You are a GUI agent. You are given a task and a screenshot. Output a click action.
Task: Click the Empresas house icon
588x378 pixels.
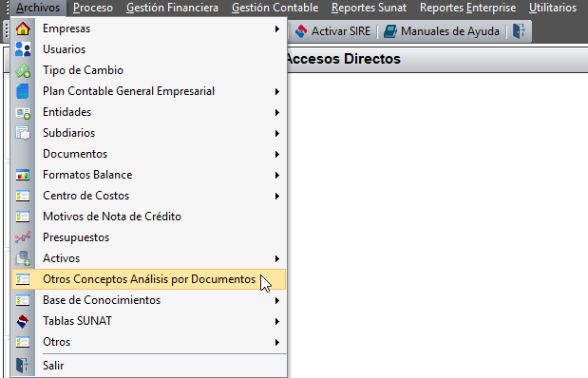pos(23,28)
